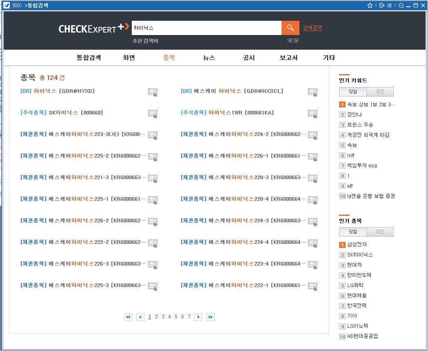Viewport: 428px width, 351px height.
Task: Open the 공시 tab
Action: coord(248,58)
